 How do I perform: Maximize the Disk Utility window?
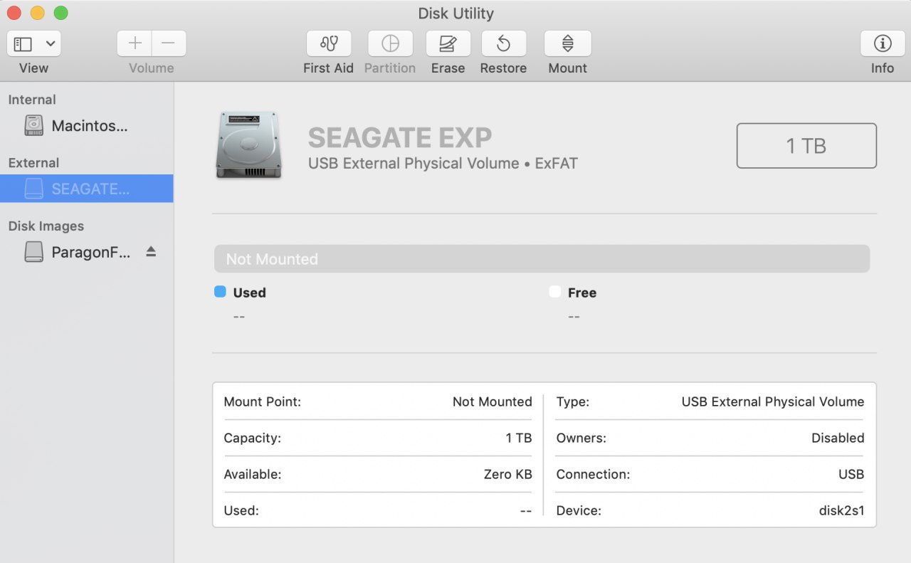60,13
